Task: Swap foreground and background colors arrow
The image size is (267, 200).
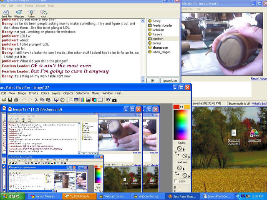Action: click(x=182, y=107)
